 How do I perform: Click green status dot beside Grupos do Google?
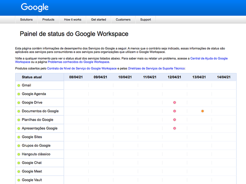[x=19, y=146]
